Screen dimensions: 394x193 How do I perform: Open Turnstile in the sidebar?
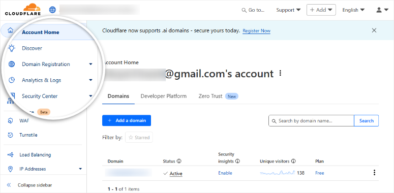(28, 135)
